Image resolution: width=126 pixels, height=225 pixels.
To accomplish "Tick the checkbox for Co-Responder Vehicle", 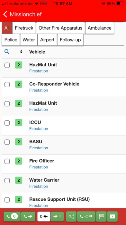I will 7,84.
